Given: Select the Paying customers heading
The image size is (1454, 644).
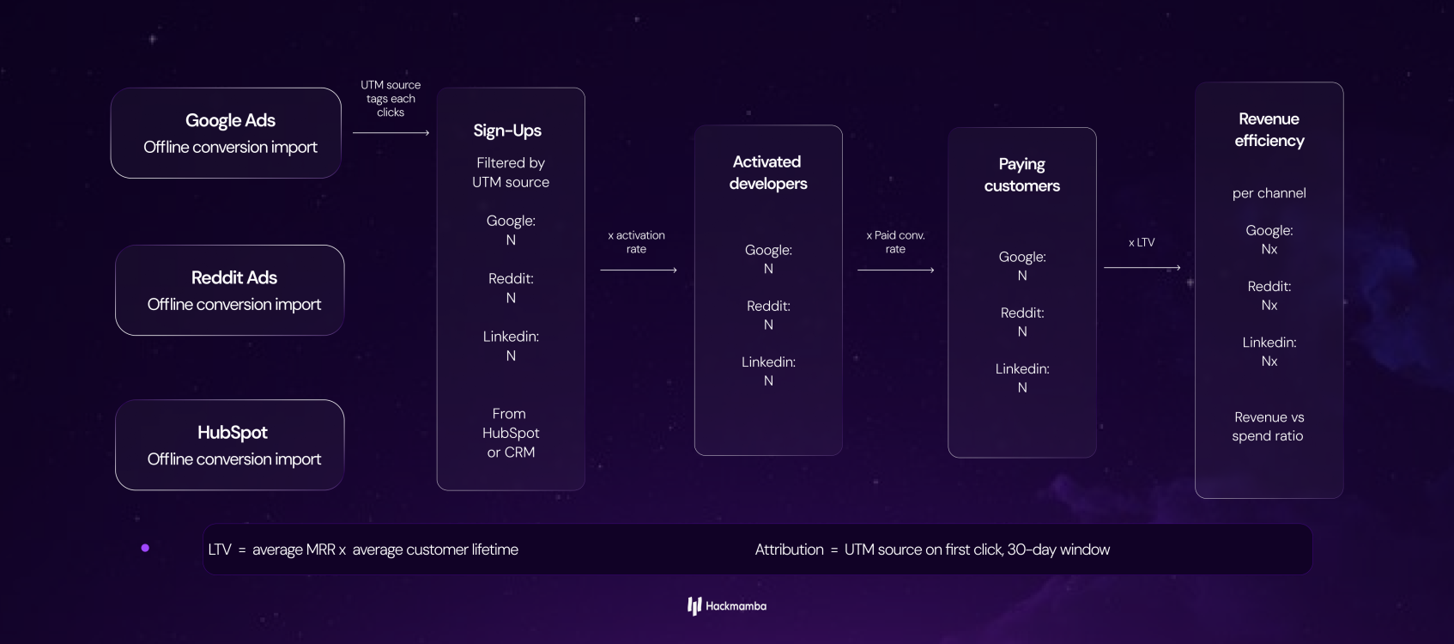Looking at the screenshot, I should pos(1021,174).
